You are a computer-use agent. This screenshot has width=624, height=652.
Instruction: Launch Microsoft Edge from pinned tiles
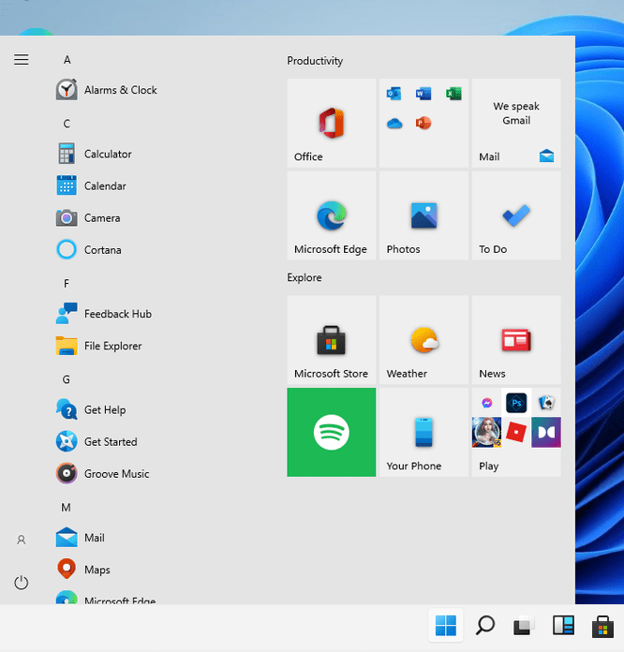(331, 215)
